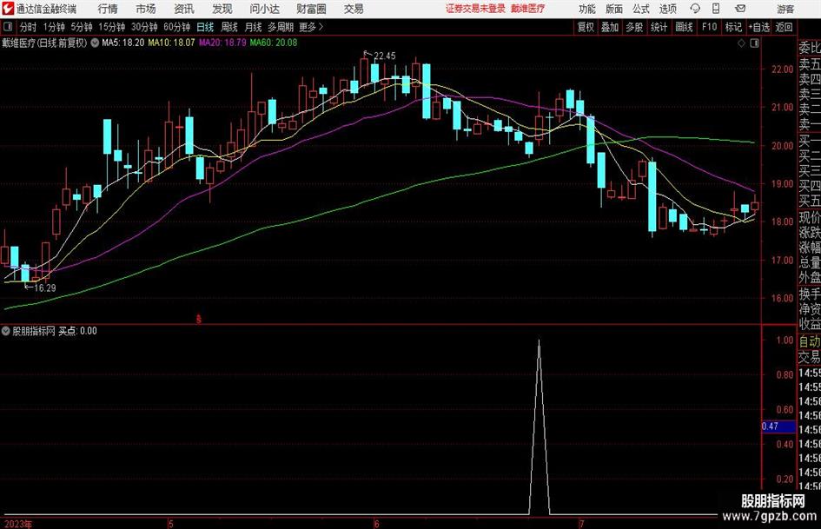Click the MA20: 18.79 indicator label
Viewport: 821px width, 529px height.
coord(222,43)
